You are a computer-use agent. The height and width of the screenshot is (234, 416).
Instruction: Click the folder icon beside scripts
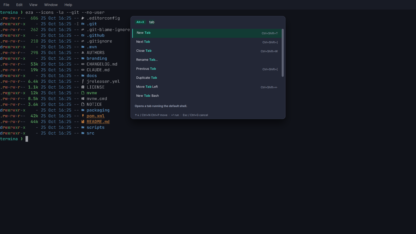pyautogui.click(x=83, y=127)
